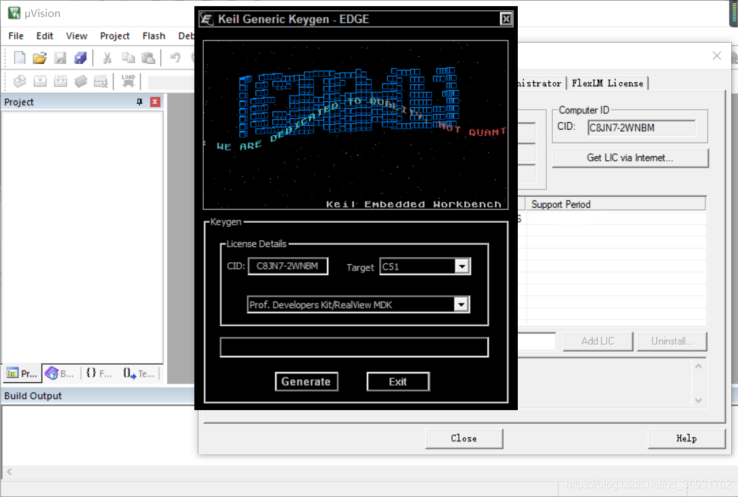This screenshot has height=497, width=738.
Task: Click the Computer ID CID field in License dialog
Action: coord(641,128)
